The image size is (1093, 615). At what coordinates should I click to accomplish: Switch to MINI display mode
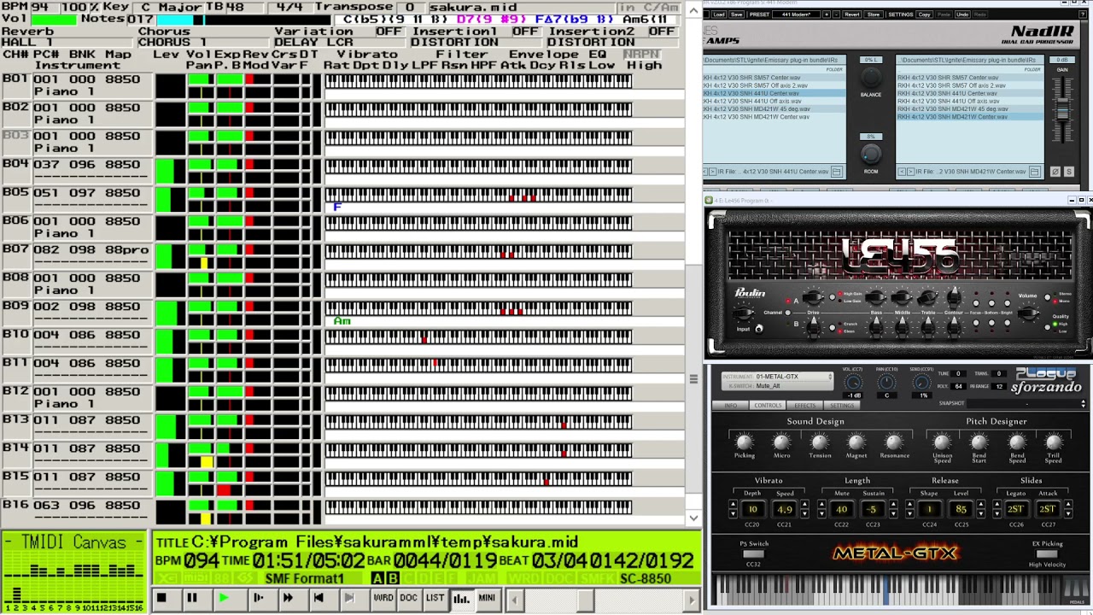tap(487, 599)
